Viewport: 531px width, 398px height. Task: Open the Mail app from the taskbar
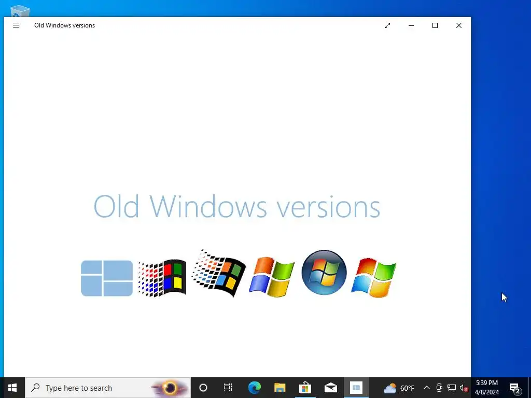[x=330, y=388]
